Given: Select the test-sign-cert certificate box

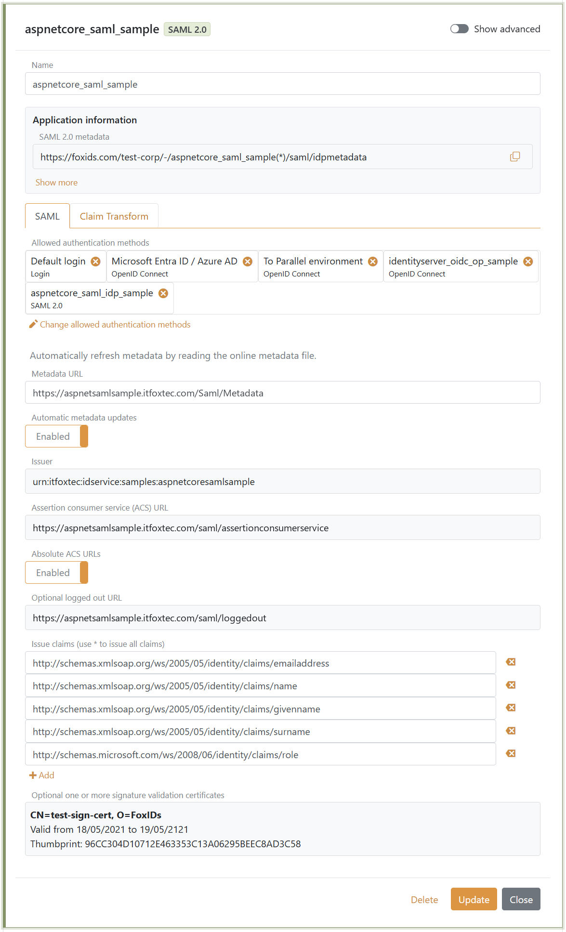Looking at the screenshot, I should (x=283, y=829).
